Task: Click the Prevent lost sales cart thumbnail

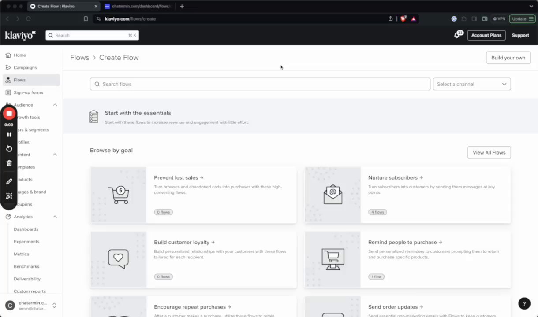Action: (118, 195)
